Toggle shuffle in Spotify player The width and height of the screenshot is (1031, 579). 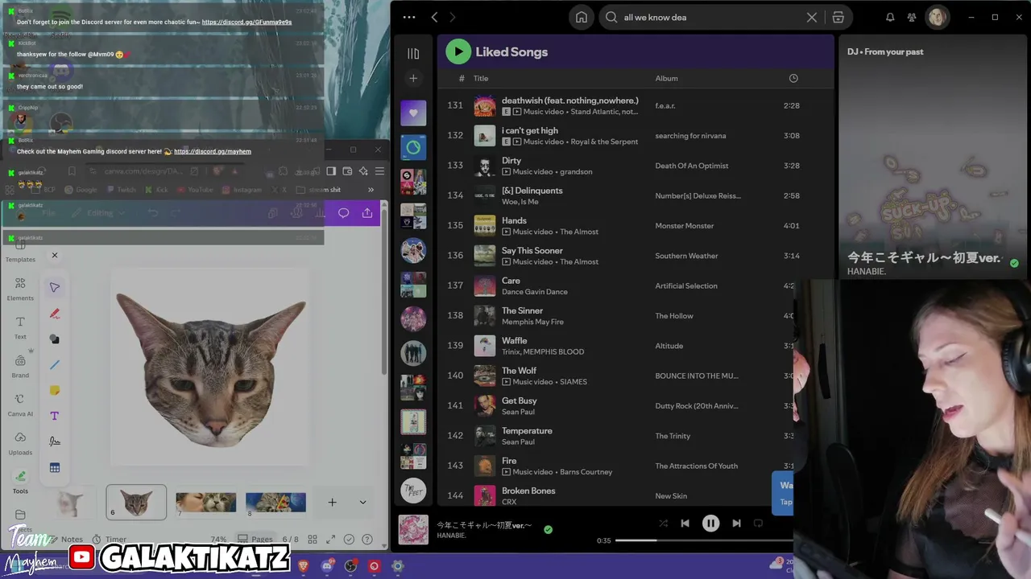(663, 523)
